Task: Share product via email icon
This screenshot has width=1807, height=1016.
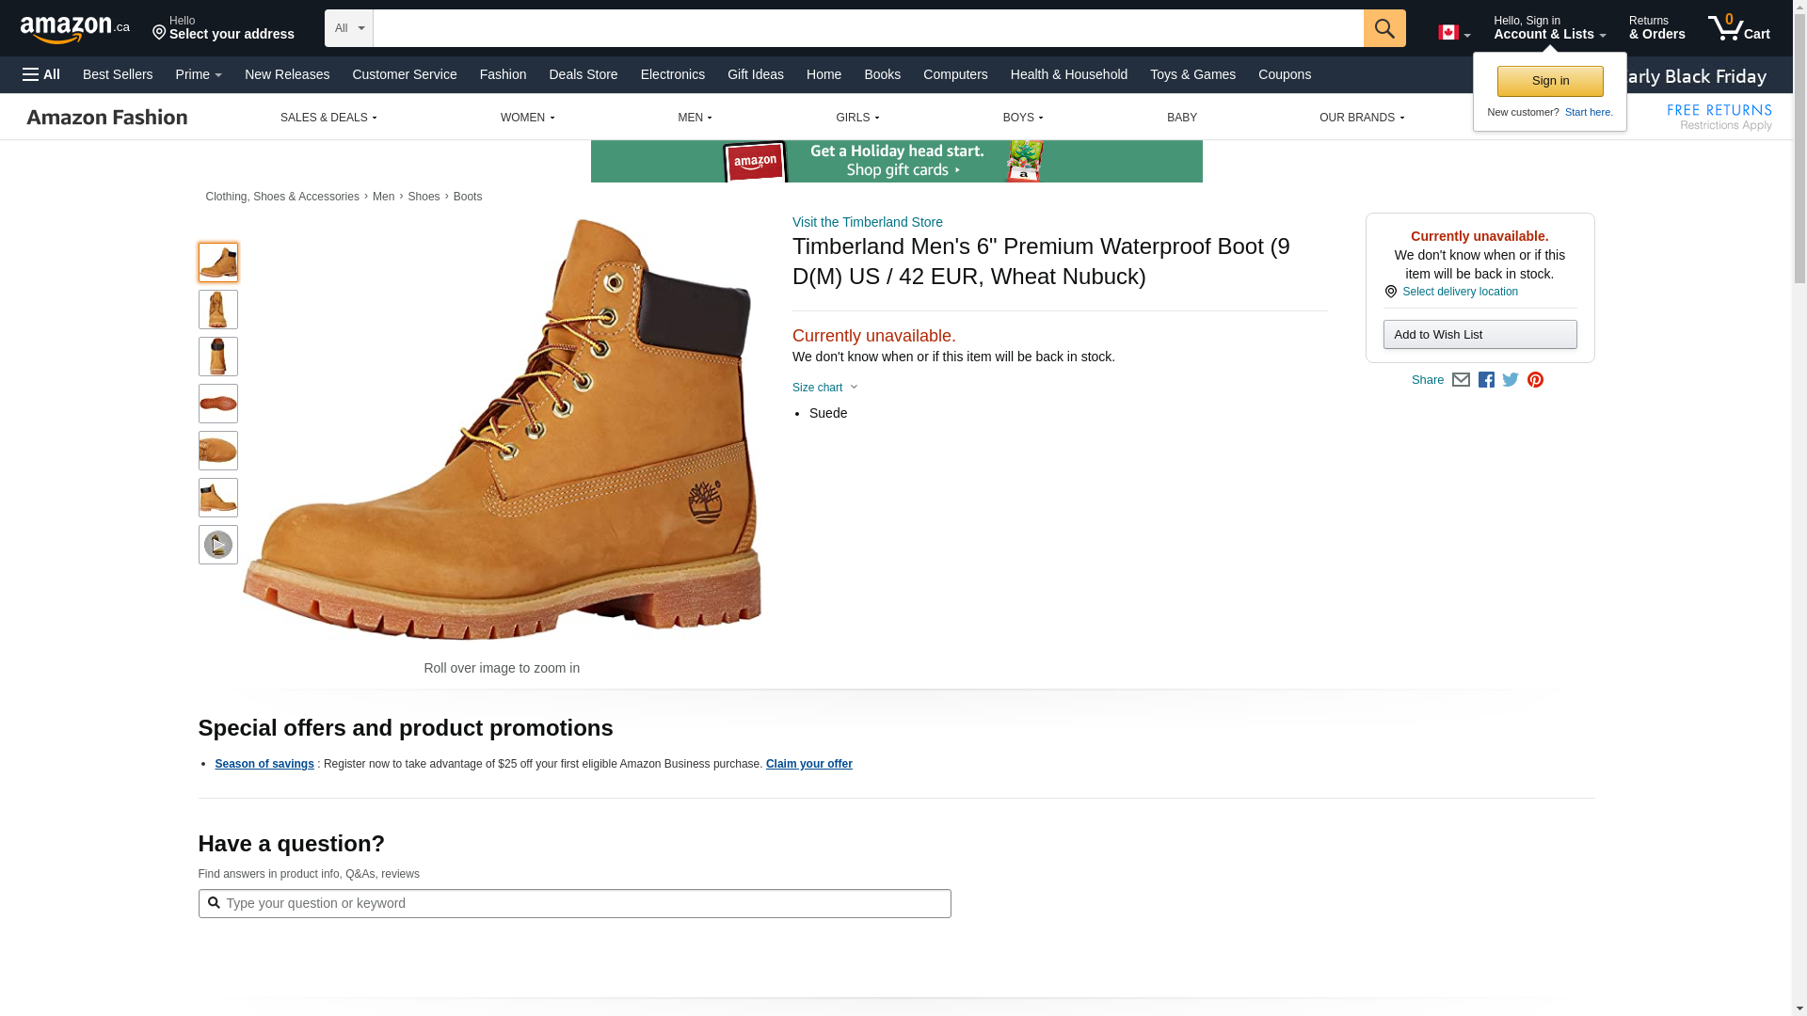Action: pyautogui.click(x=1461, y=380)
